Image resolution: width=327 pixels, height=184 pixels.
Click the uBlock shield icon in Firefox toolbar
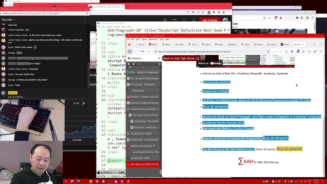pyautogui.click(x=292, y=52)
